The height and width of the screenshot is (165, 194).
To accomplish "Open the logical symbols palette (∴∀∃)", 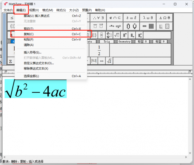I will pyautogui.click(x=98, y=17).
